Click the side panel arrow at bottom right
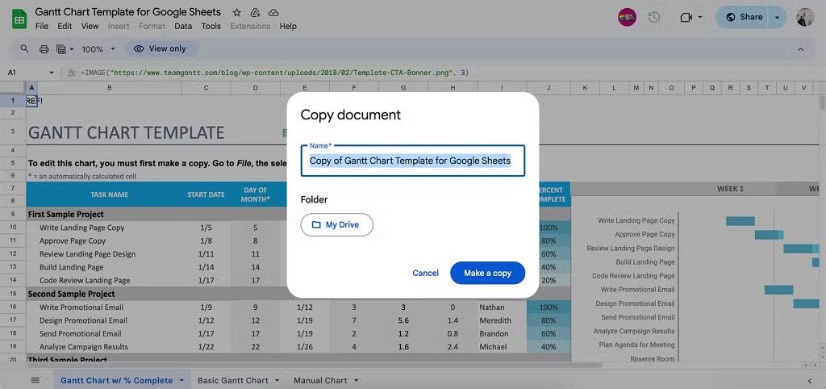Image resolution: width=826 pixels, height=389 pixels. tap(810, 380)
